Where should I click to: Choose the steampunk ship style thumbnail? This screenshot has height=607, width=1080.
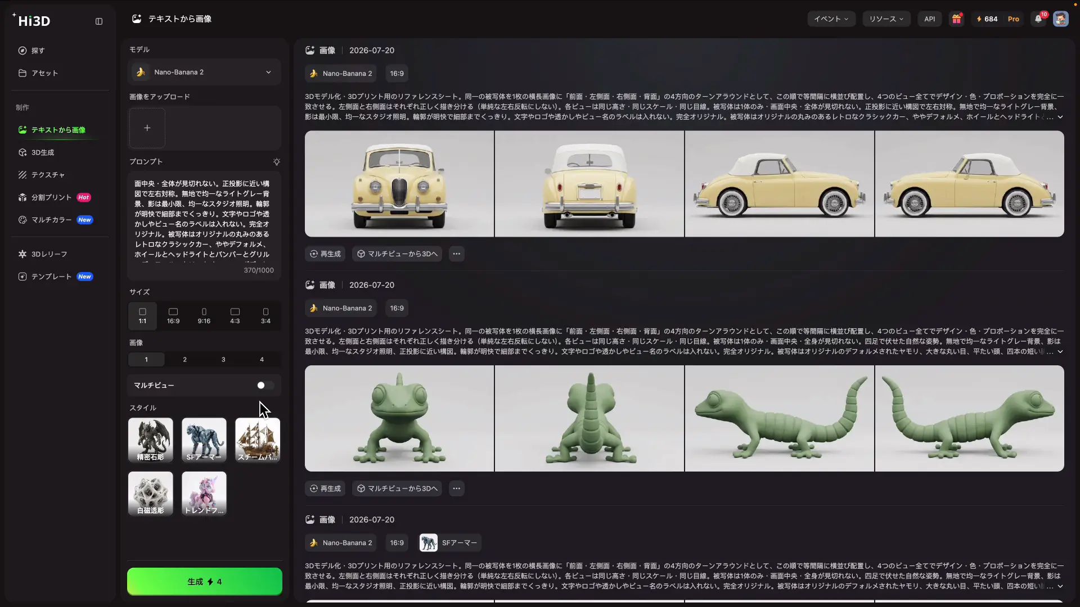pyautogui.click(x=258, y=440)
